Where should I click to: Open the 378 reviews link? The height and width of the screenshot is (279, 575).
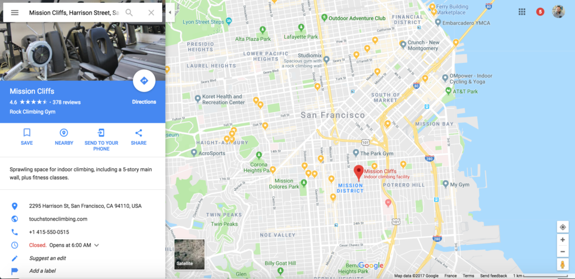point(66,102)
